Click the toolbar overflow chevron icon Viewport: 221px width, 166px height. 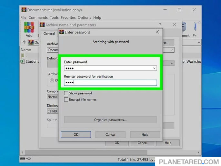199,23
